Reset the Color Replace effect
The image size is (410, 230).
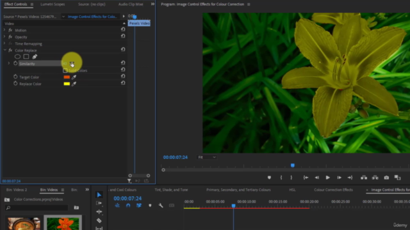pos(123,50)
